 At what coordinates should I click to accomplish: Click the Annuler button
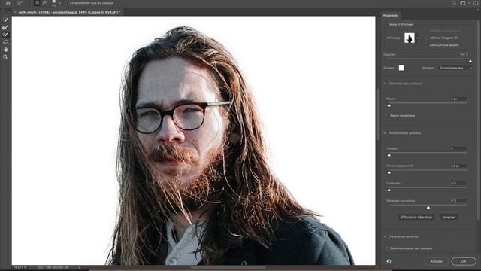(x=436, y=261)
